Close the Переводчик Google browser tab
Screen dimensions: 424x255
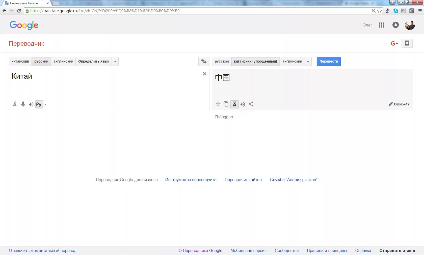[48, 3]
